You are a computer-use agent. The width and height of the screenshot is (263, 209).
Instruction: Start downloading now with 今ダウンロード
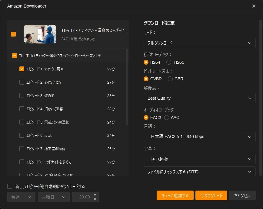211,195
